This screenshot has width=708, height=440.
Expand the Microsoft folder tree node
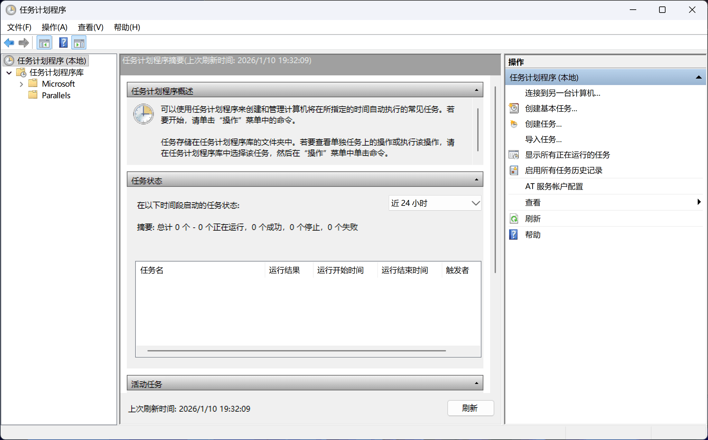(x=21, y=84)
